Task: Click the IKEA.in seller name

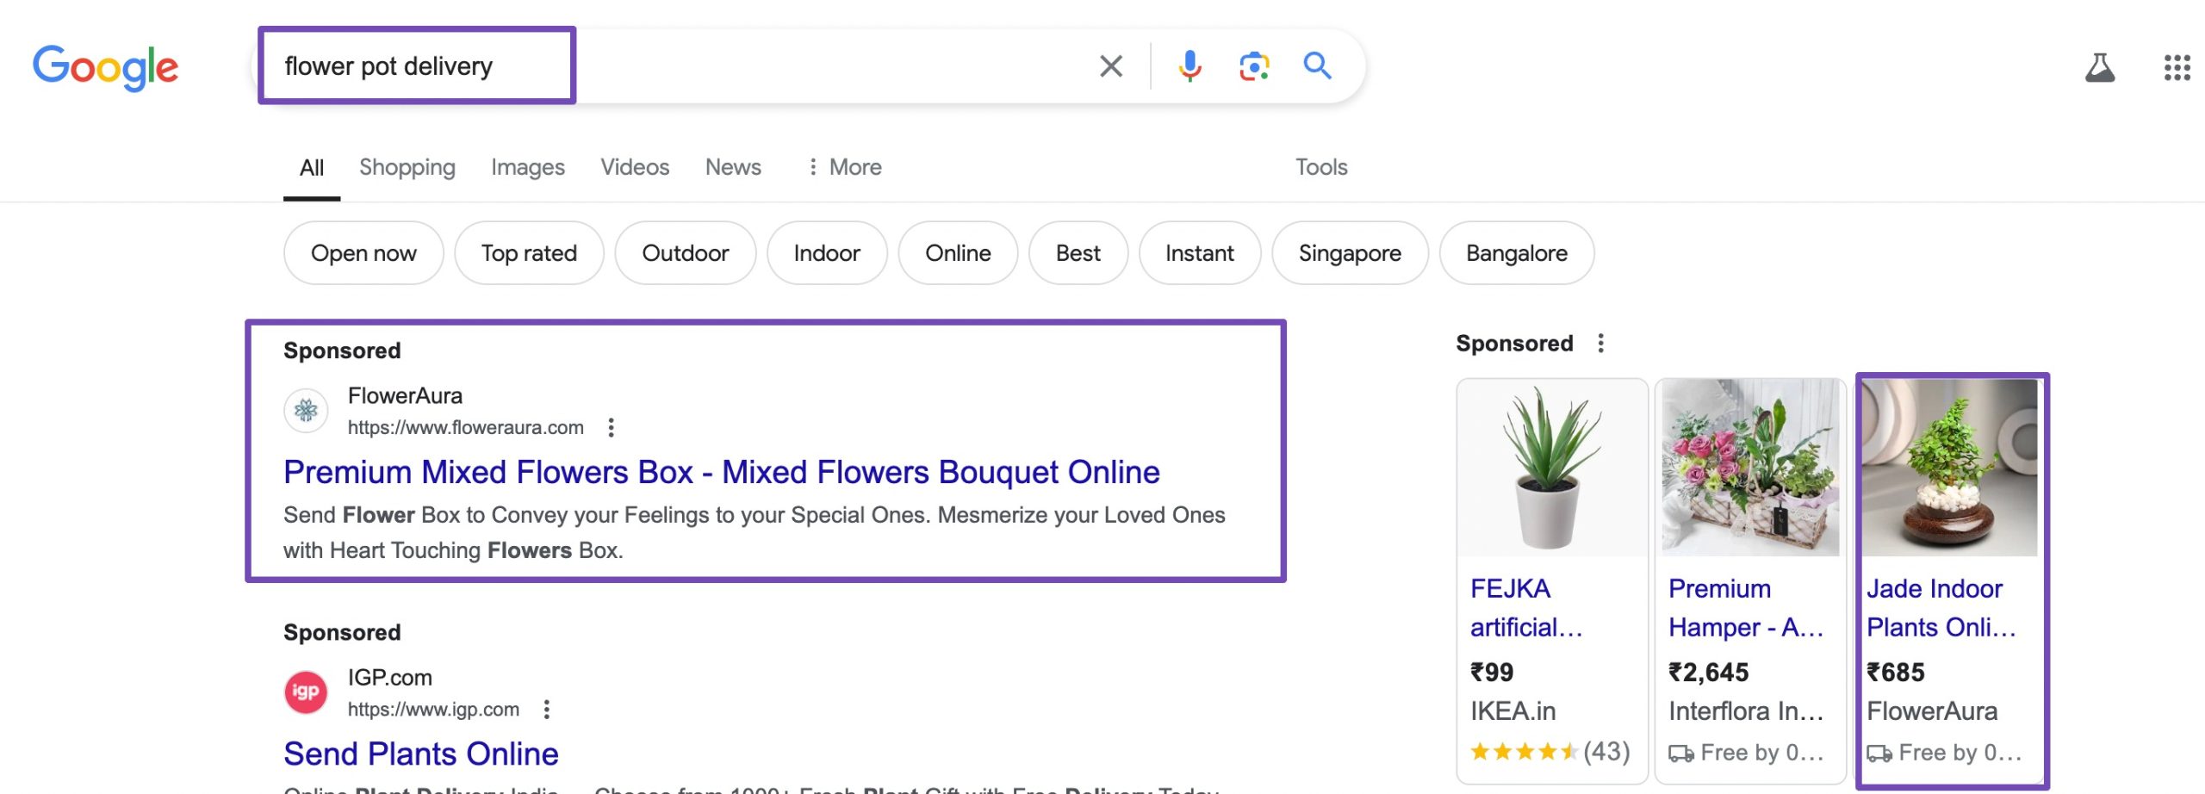Action: pyautogui.click(x=1512, y=711)
